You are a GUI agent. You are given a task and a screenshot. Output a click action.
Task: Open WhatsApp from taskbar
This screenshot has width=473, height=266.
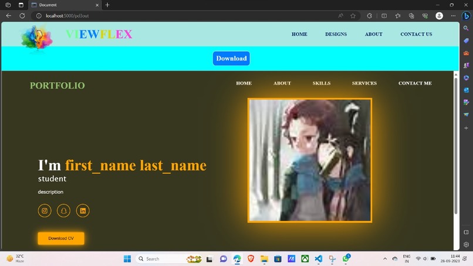coord(346,259)
